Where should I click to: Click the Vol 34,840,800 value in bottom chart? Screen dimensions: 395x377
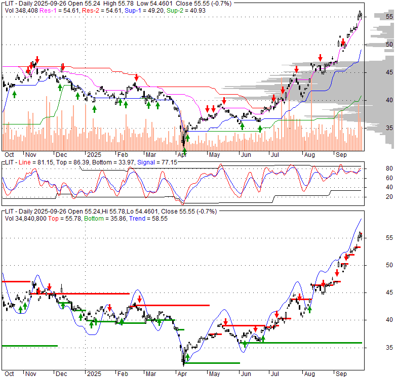pos(26,219)
